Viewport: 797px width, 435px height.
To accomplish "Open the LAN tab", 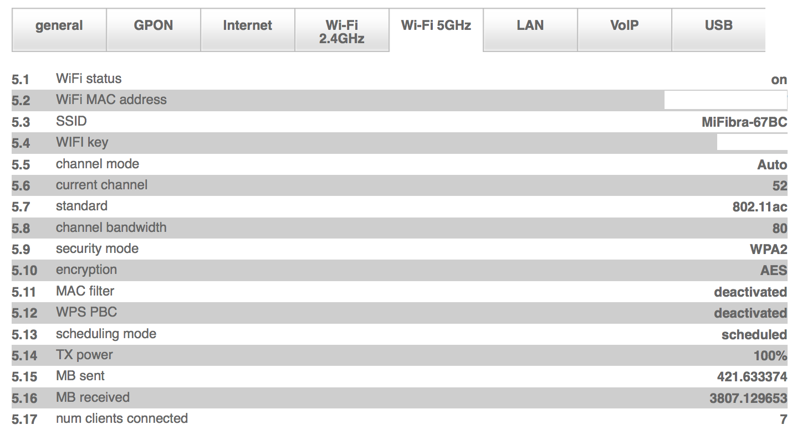I will [x=530, y=26].
